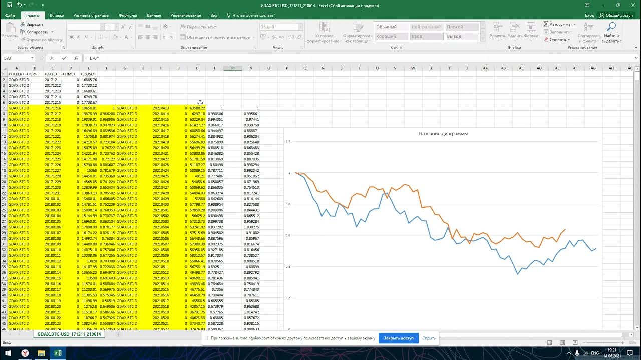The width and height of the screenshot is (641, 360).
Task: Select the Плохой cell style
Action: point(462,27)
